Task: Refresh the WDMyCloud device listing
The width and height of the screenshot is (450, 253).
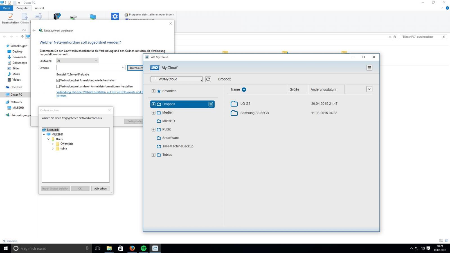Action: point(208,79)
